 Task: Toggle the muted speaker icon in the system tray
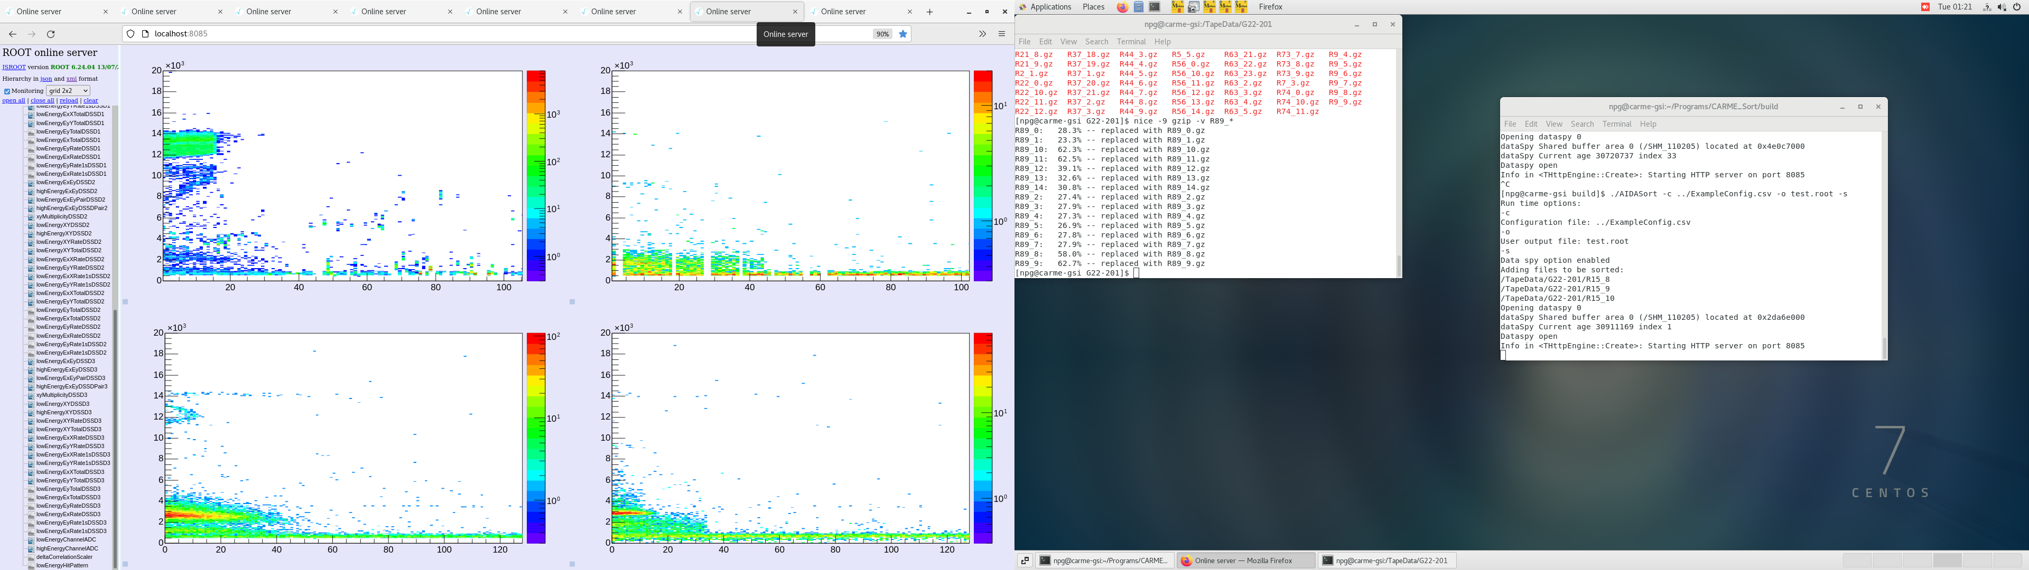click(x=2000, y=6)
